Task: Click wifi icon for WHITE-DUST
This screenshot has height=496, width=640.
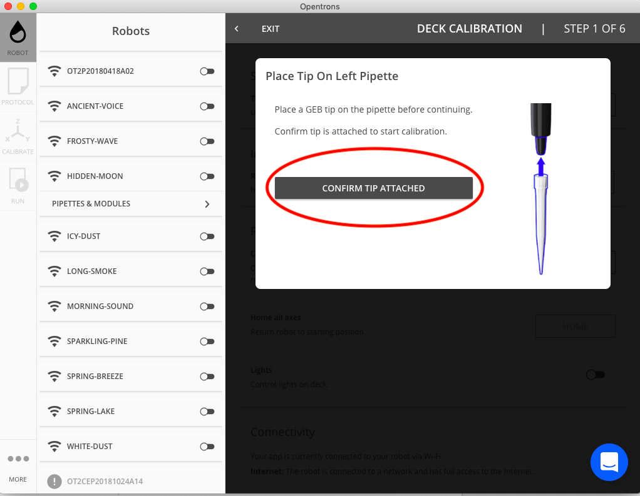Action: pyautogui.click(x=54, y=447)
